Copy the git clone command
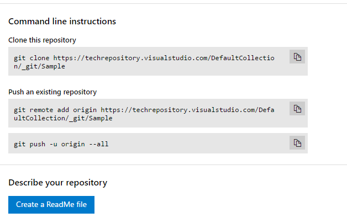The image size is (347, 223). click(297, 57)
